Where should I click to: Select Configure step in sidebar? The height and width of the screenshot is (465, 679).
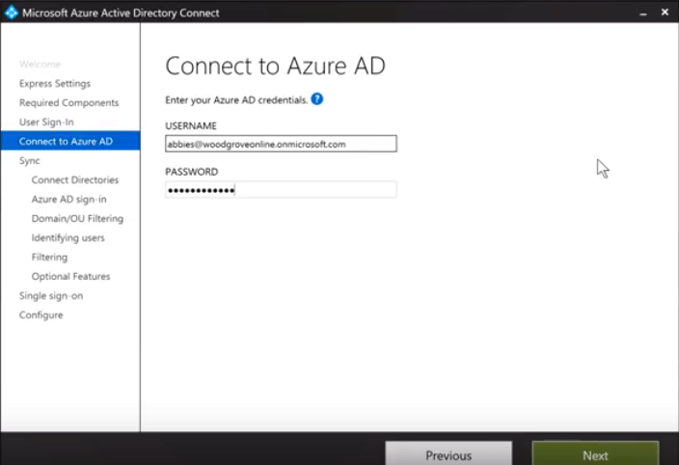[41, 315]
